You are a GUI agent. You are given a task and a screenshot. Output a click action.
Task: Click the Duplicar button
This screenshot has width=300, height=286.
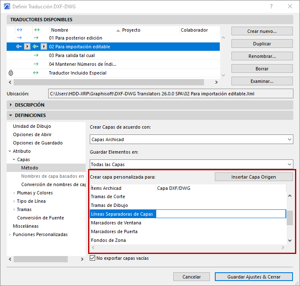pos(262,44)
